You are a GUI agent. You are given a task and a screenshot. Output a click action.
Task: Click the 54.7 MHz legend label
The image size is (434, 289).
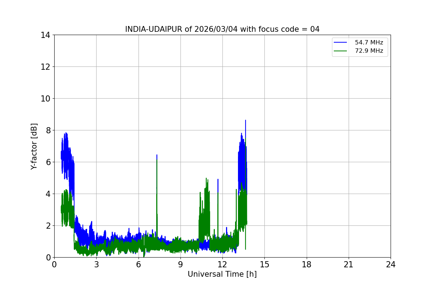click(369, 43)
